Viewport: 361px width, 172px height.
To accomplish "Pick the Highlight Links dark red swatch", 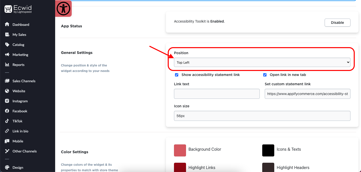I will pyautogui.click(x=180, y=167).
